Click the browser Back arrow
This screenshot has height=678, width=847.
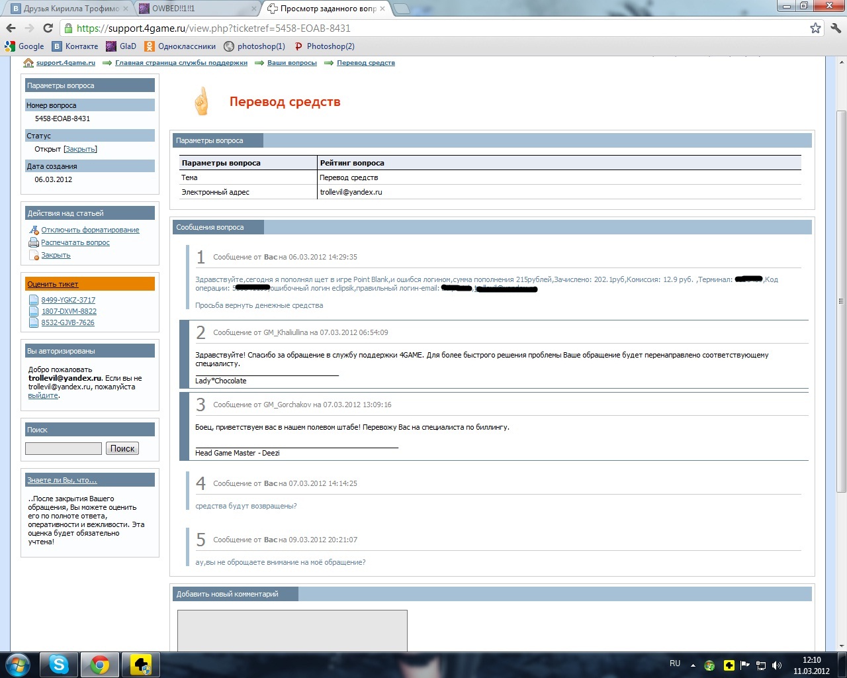tap(11, 28)
